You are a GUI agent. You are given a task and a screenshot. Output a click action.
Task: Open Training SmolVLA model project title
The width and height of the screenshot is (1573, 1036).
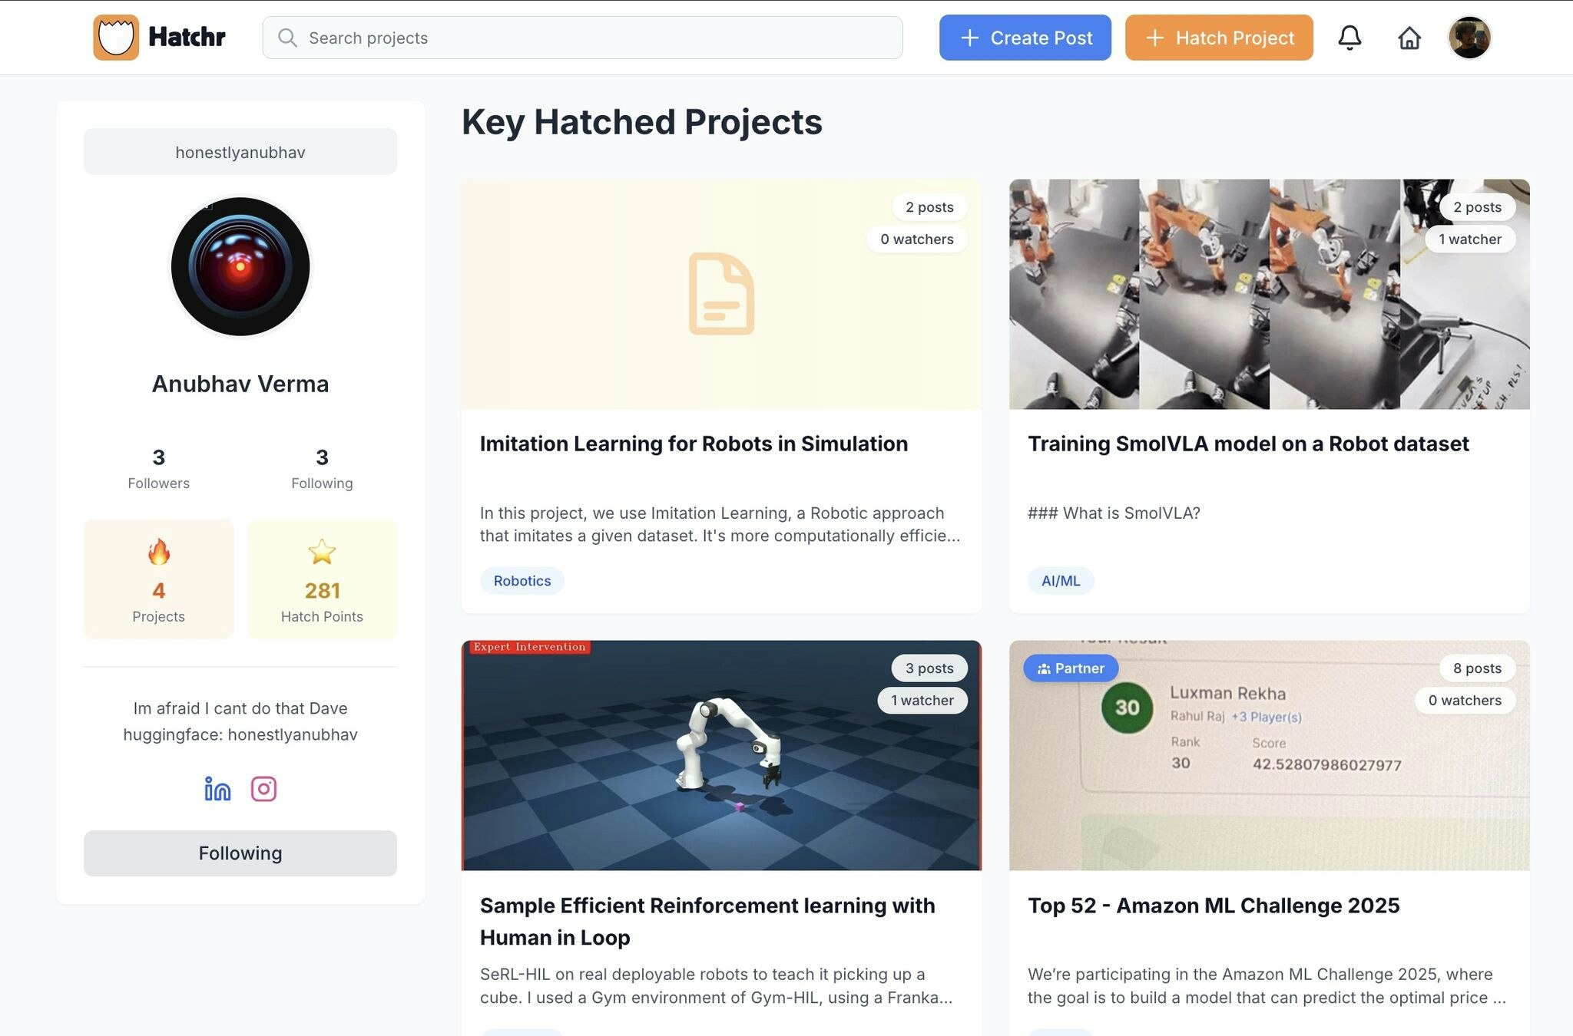[x=1248, y=444]
